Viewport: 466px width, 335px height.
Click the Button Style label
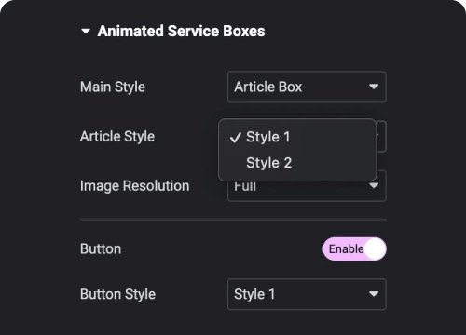[117, 294]
